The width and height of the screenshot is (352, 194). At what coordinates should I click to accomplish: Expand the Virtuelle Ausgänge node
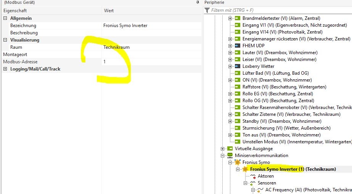click(222, 149)
